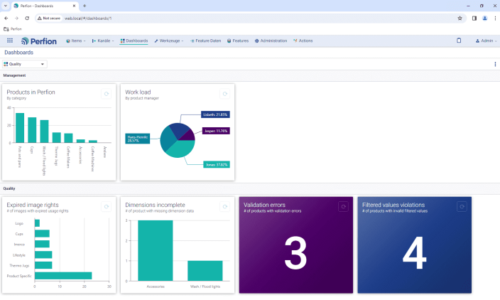The image size is (500, 300).
Task: Open the Werkzeuge dropdown menu
Action: [x=169, y=41]
